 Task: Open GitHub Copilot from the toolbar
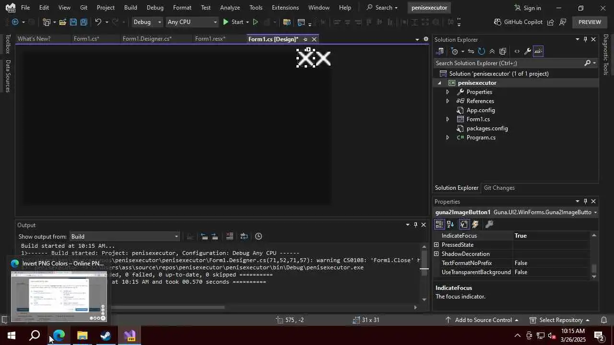point(518,22)
